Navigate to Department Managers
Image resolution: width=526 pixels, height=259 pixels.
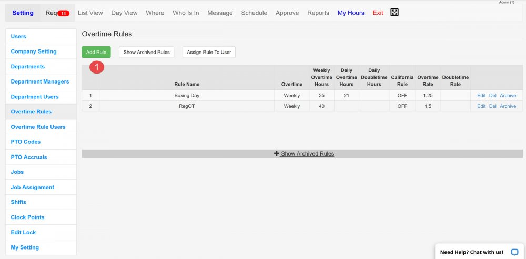[40, 81]
